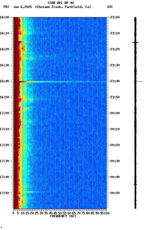Click the '17:30' PDT time label

click(x=5, y=161)
